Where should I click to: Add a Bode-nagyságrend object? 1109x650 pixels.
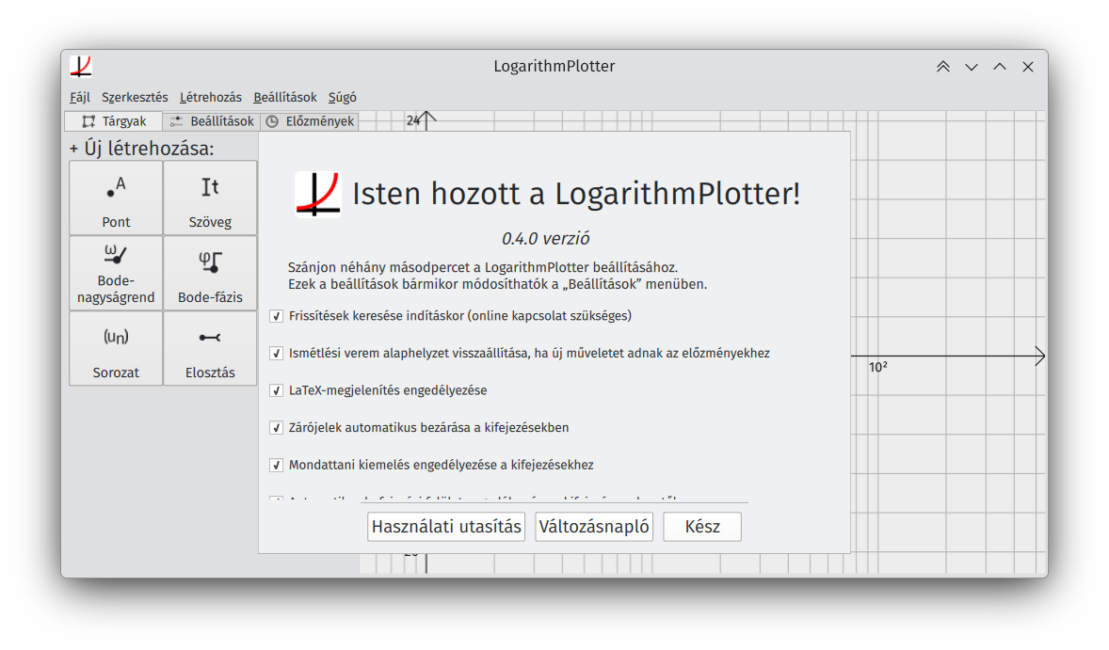point(116,273)
